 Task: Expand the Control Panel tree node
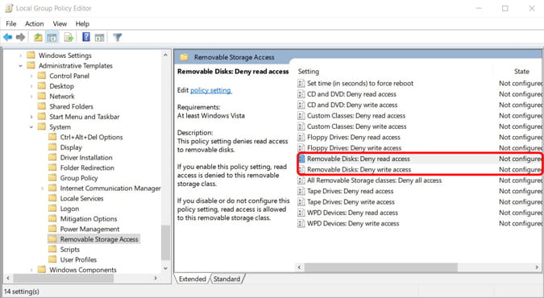click(31, 76)
